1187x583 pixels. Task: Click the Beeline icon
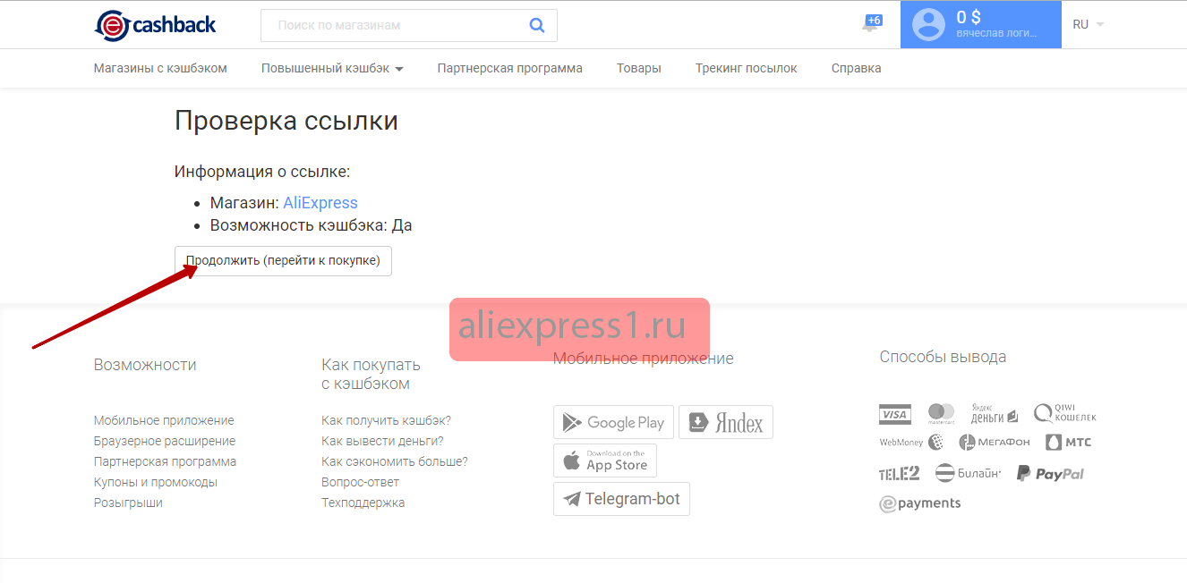[x=968, y=473]
